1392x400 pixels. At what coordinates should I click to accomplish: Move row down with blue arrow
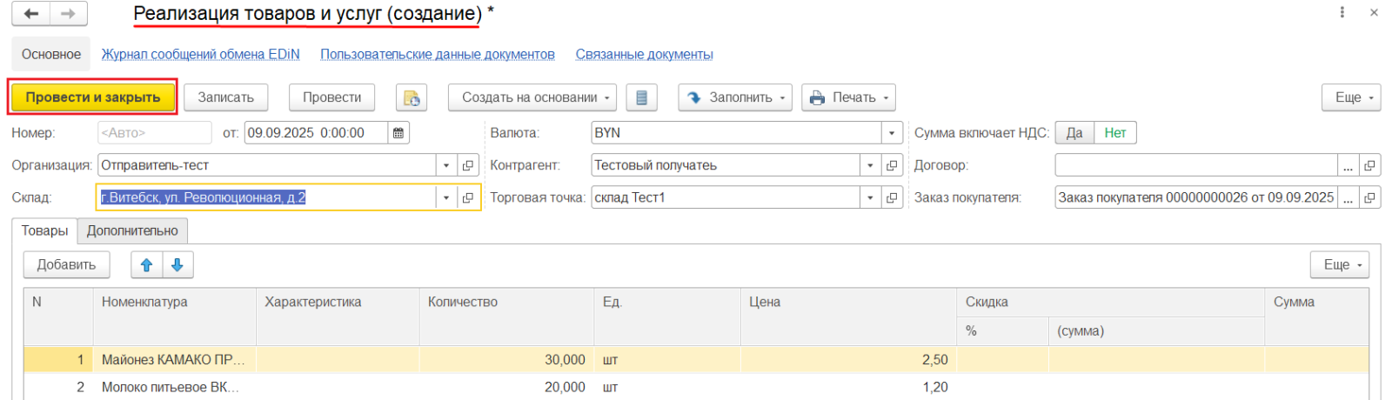click(177, 265)
